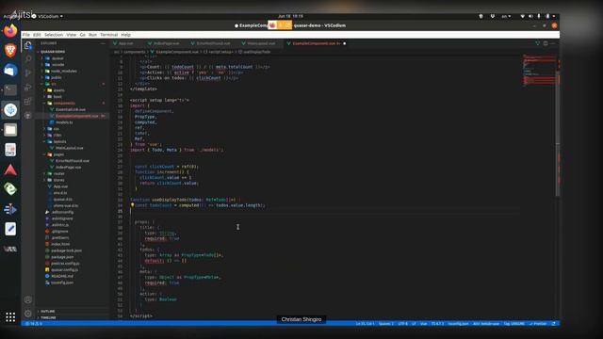This screenshot has height=339, width=603.
Task: Open the Terminal menu
Action: click(x=109, y=35)
